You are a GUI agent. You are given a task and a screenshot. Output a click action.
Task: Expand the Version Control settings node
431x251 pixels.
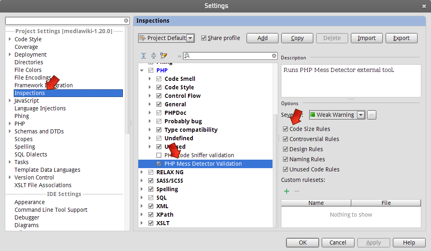tap(10, 177)
